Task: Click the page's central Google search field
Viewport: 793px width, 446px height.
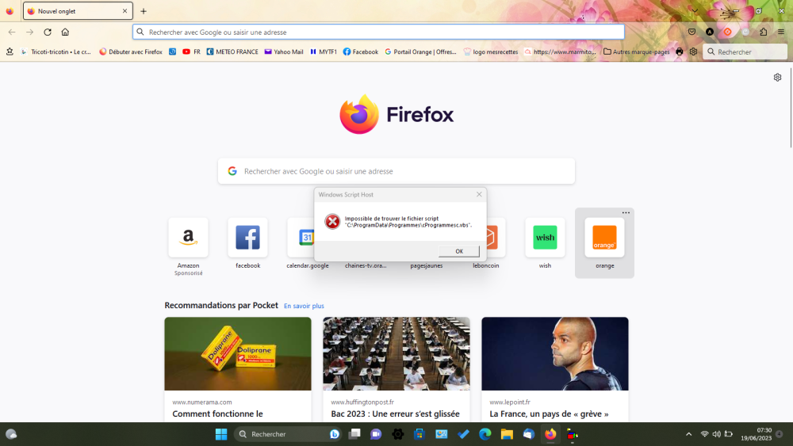Action: click(396, 171)
